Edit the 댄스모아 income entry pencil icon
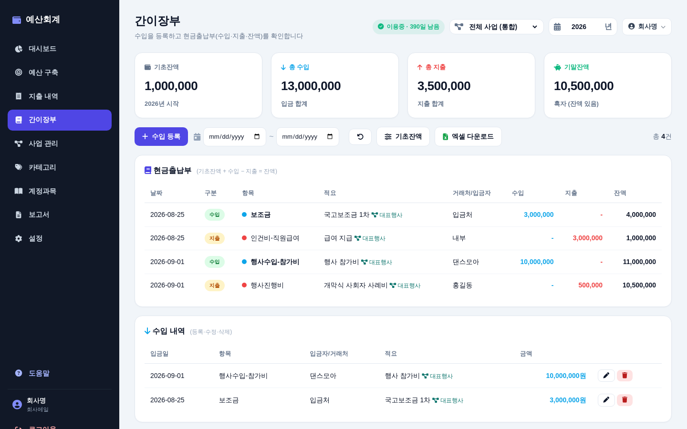This screenshot has height=429, width=687. (606, 376)
